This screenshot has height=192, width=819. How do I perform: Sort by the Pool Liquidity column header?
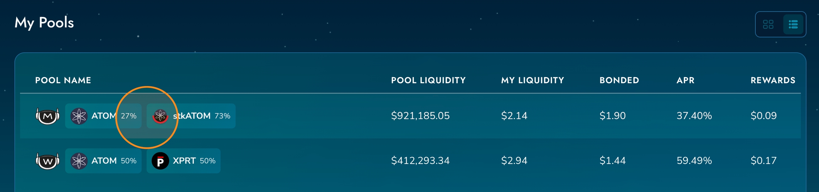tap(428, 80)
